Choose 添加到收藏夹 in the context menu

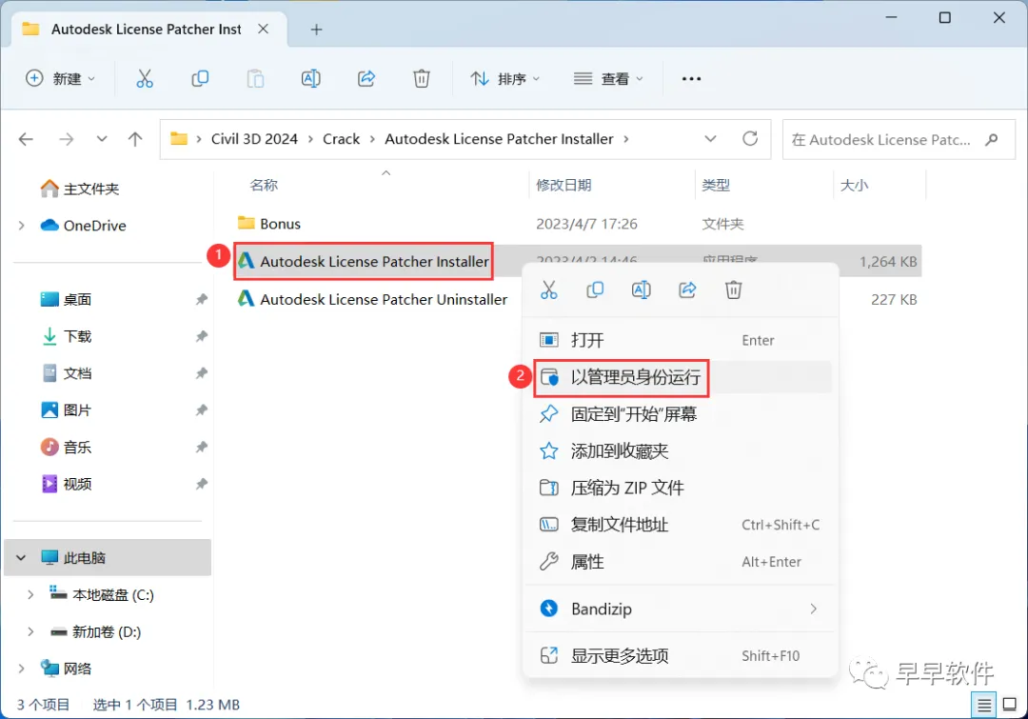coord(680,450)
